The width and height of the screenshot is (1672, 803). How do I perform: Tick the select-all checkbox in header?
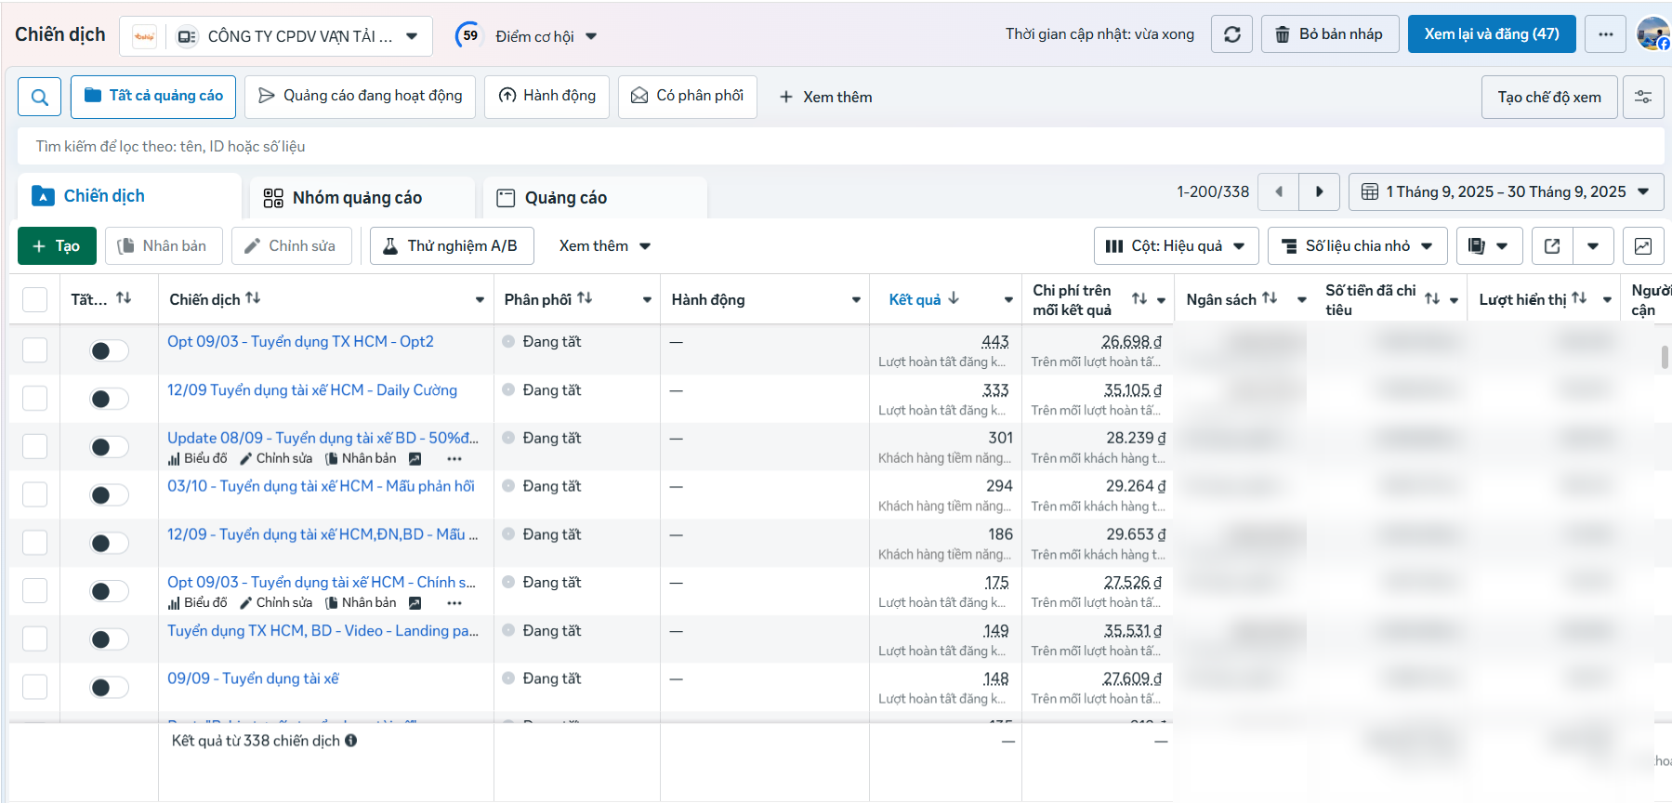click(x=34, y=299)
